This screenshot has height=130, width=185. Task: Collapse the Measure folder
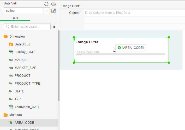[5, 115]
